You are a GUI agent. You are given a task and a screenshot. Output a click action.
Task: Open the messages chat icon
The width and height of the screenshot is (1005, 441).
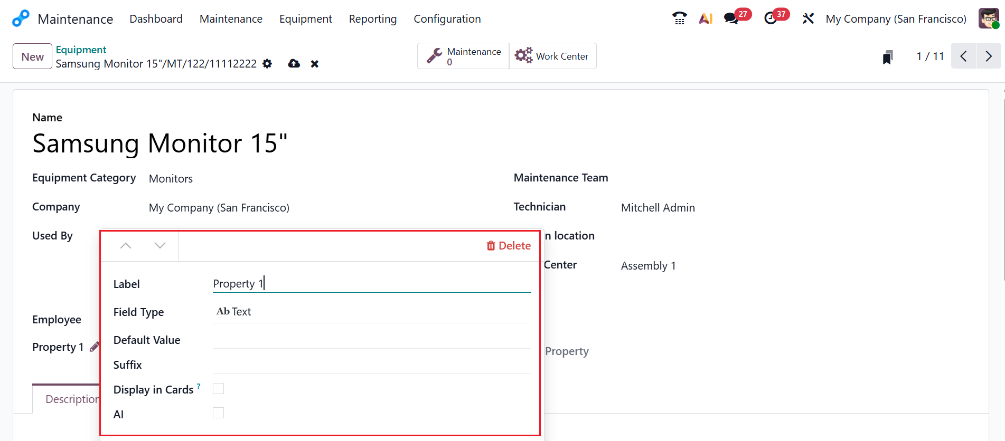pyautogui.click(x=731, y=19)
